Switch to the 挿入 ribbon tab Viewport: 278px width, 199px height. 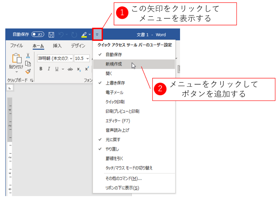point(57,46)
